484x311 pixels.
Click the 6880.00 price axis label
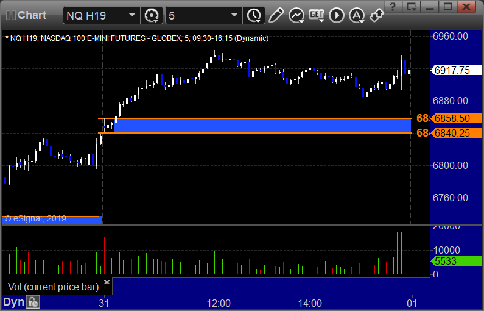pos(451,101)
